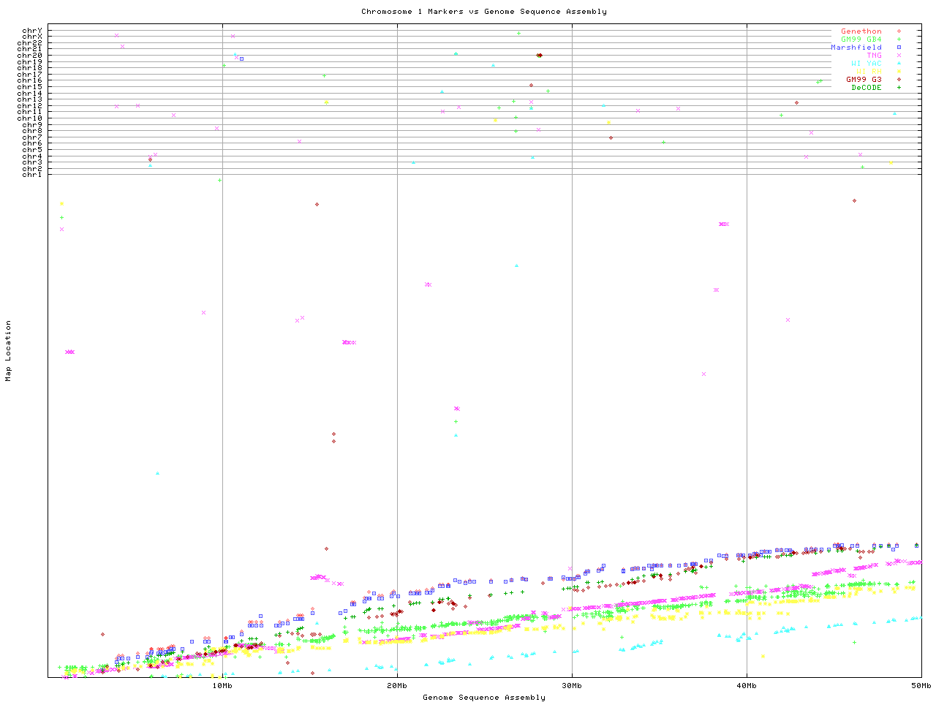Image resolution: width=936 pixels, height=702 pixels.
Task: Click the chrY label on the Y axis
Action: pyautogui.click(x=32, y=31)
